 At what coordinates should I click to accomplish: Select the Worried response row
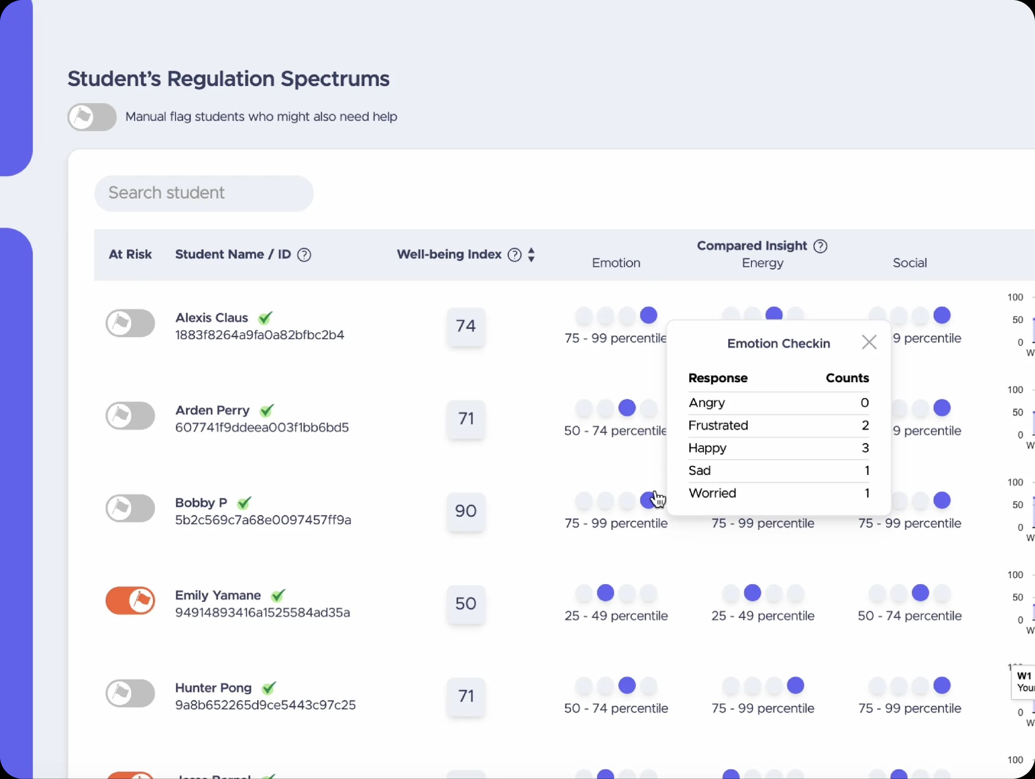pos(779,493)
